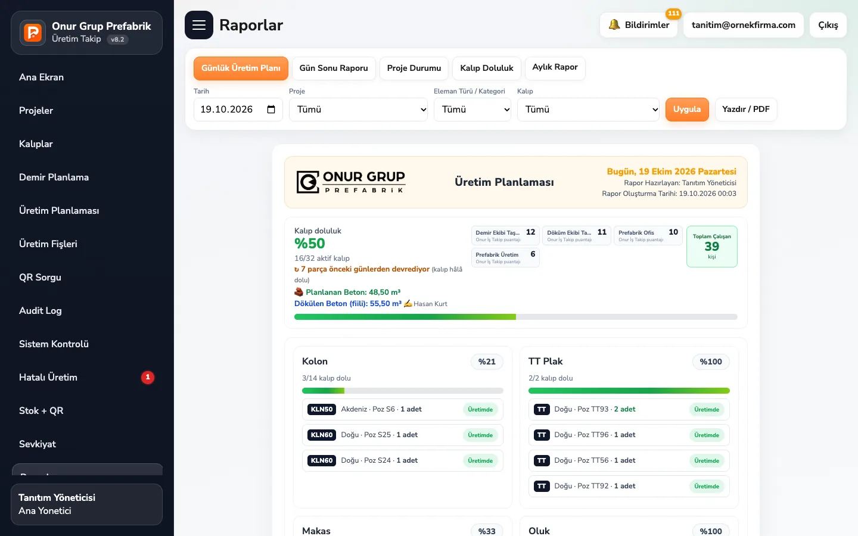This screenshot has width=858, height=536.
Task: Toggle the hamburger menu button
Action: pos(199,25)
